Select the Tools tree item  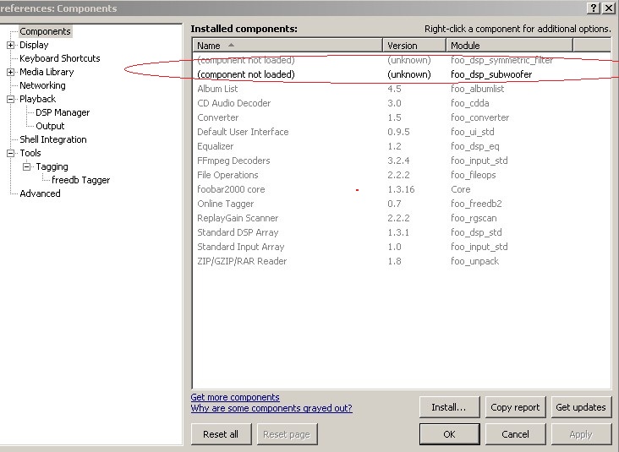click(30, 153)
